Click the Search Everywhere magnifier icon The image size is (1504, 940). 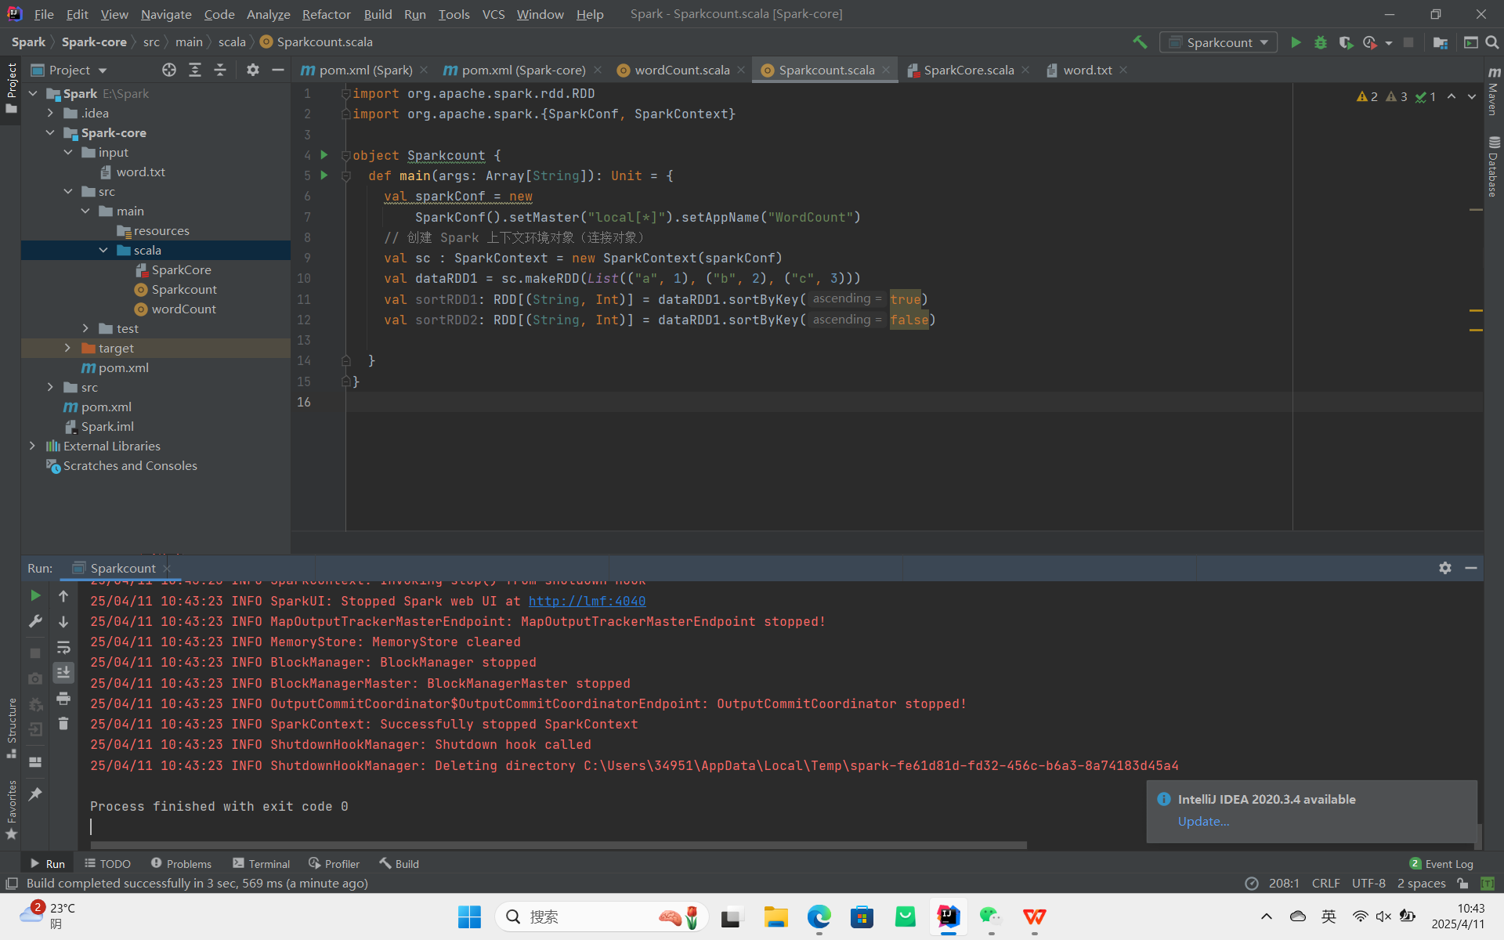tap(1492, 42)
